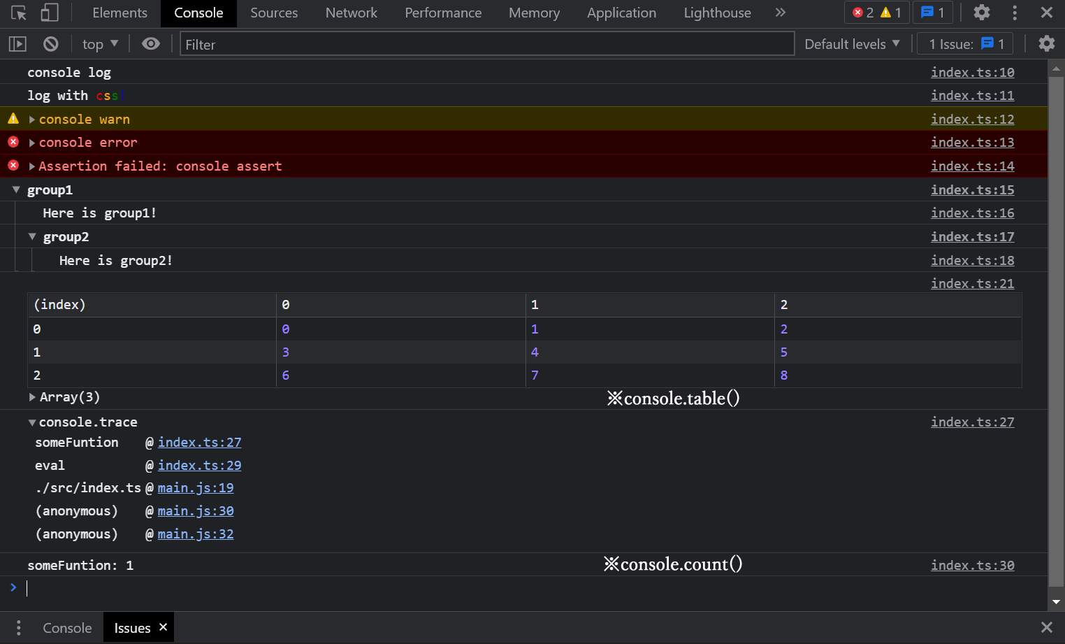This screenshot has width=1065, height=644.
Task: Click the blue issues counter badge
Action: (x=933, y=13)
